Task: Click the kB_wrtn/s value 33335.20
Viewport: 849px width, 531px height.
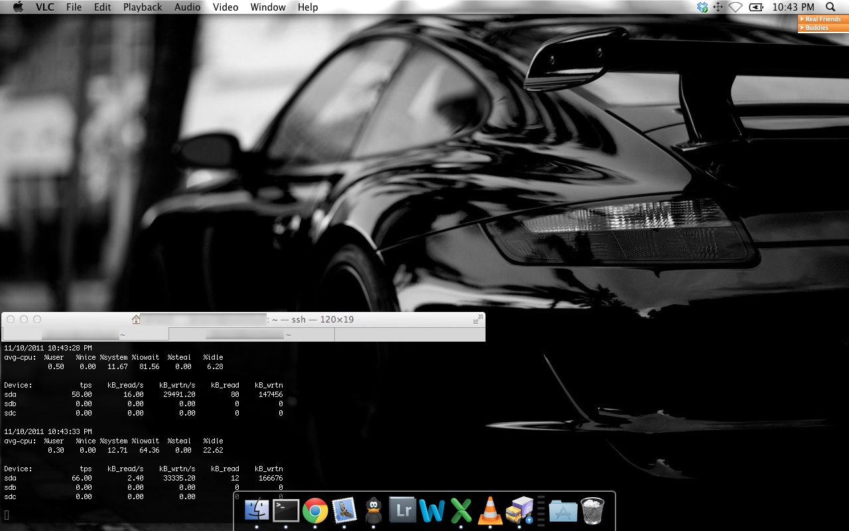Action: (179, 478)
